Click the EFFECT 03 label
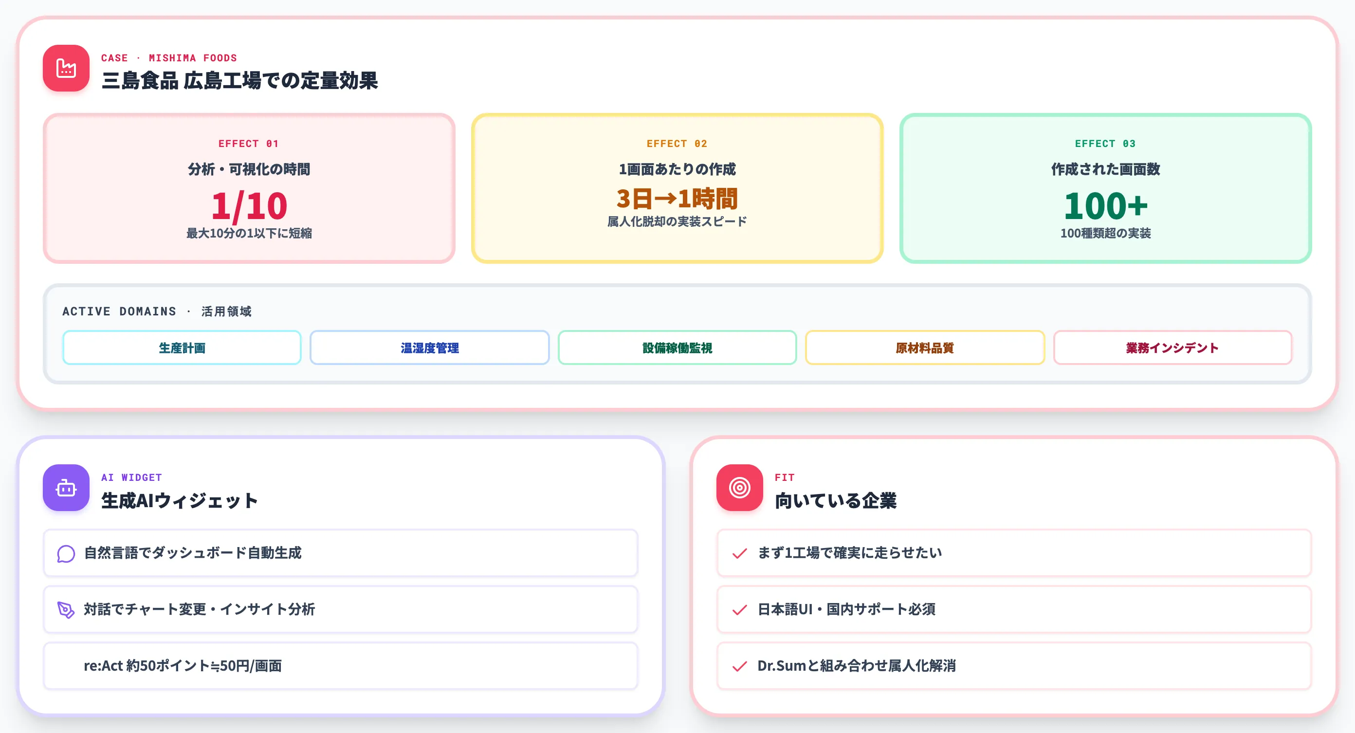Screen dimensions: 1355x733 (1105, 144)
